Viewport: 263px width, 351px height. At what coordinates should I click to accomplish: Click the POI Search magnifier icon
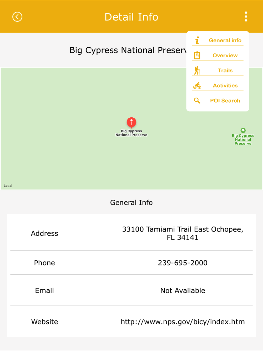(x=197, y=101)
